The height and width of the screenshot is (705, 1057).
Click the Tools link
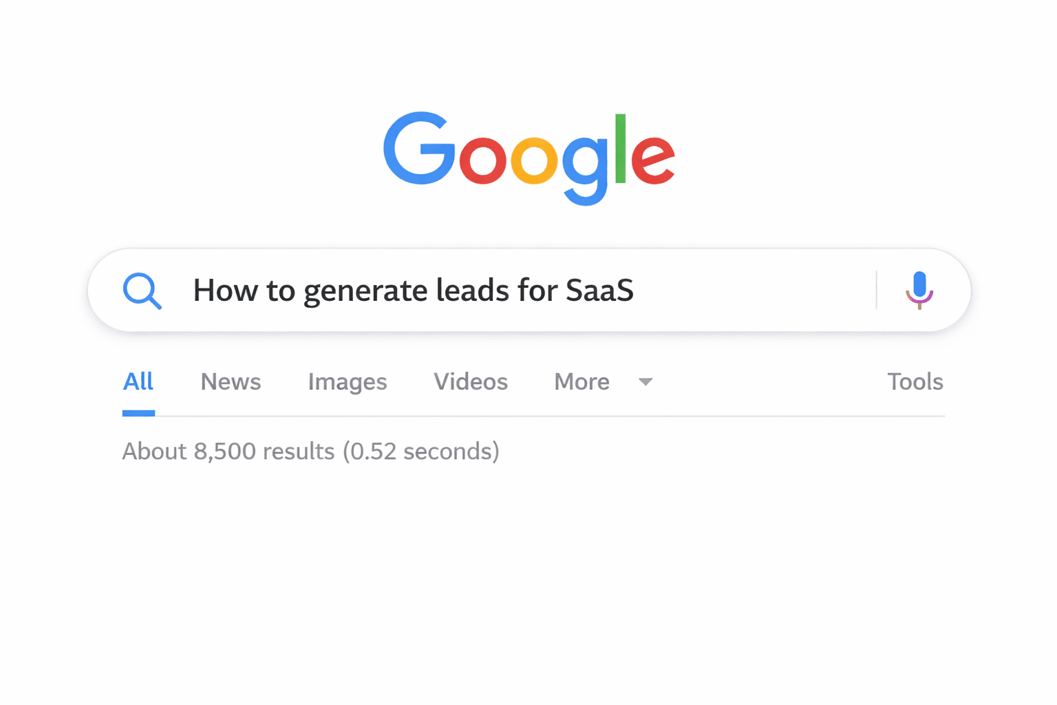point(915,381)
